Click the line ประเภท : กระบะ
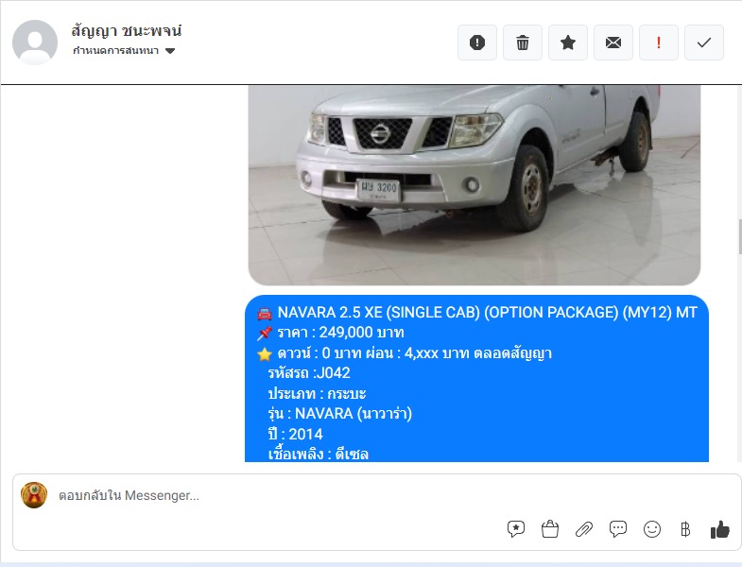The width and height of the screenshot is (742, 567). (x=317, y=394)
